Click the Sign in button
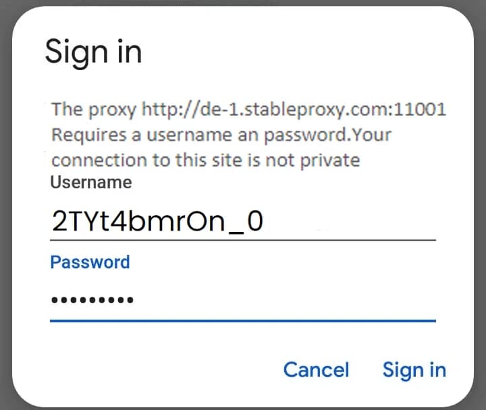The width and height of the screenshot is (486, 410). [414, 370]
